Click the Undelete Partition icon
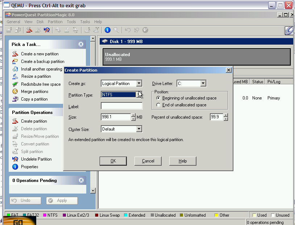Screen dimensions: 295x225 (15, 159)
